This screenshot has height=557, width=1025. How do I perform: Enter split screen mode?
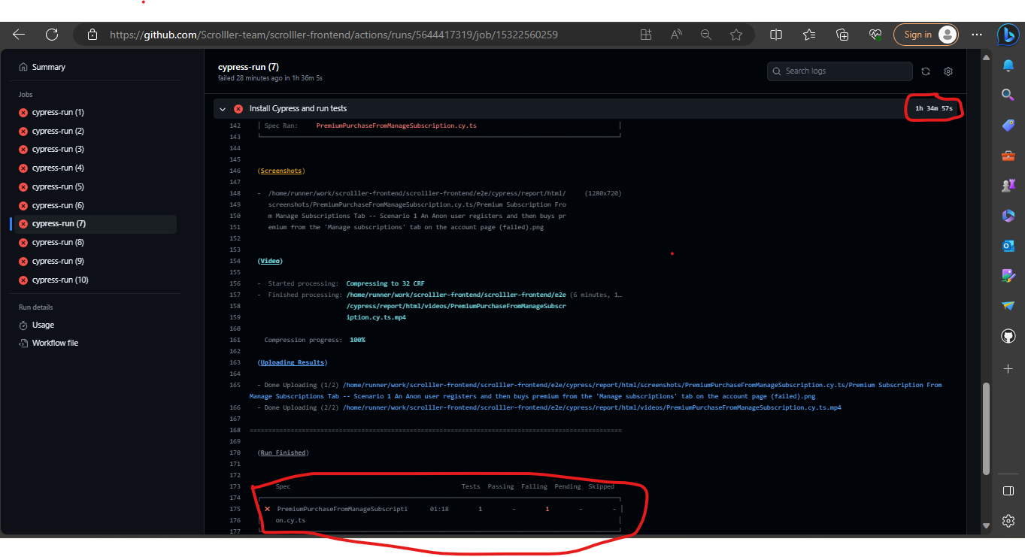[775, 34]
